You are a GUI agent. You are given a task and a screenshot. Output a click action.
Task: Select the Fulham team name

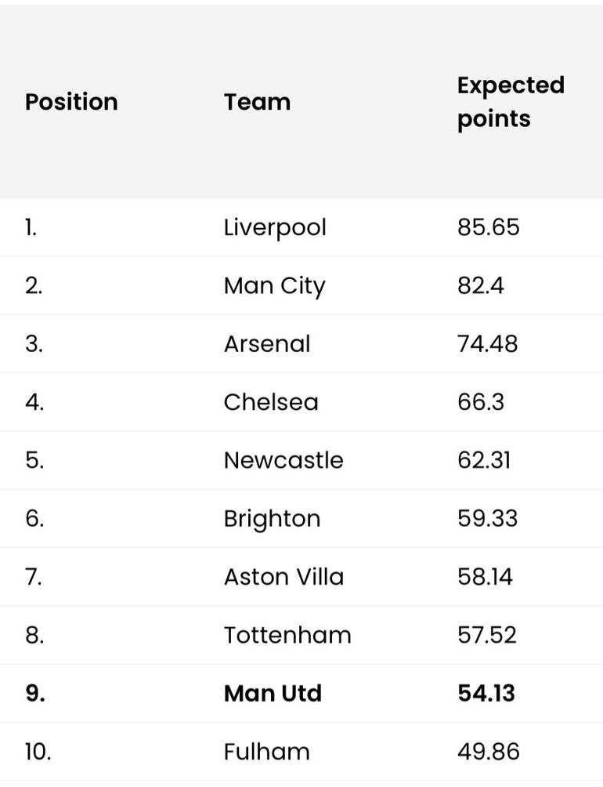click(x=266, y=752)
